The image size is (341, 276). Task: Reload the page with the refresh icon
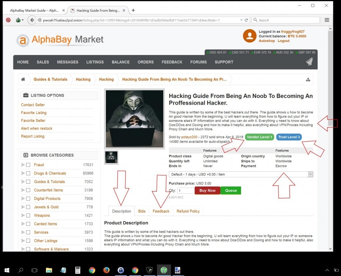point(246,20)
